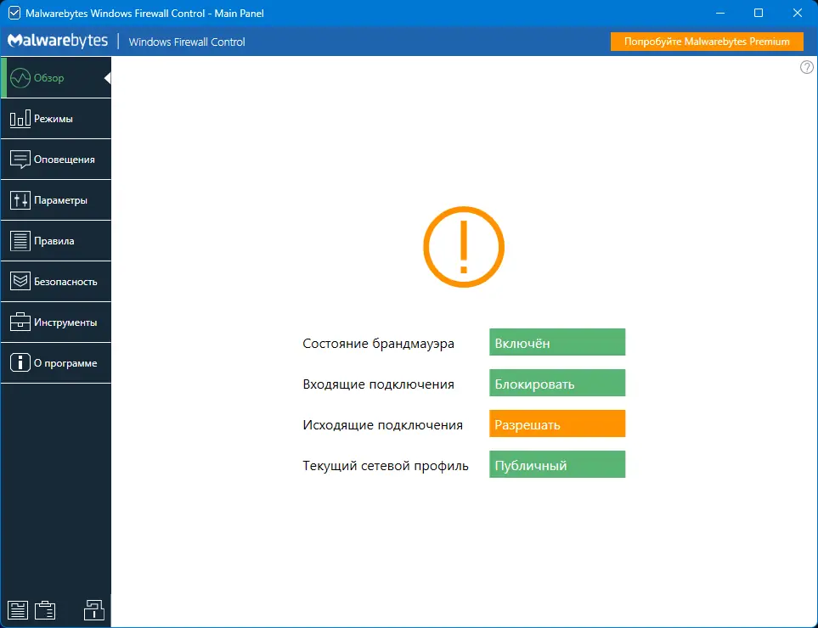
Task: Click the orange warning exclamation status icon
Action: coord(463,247)
